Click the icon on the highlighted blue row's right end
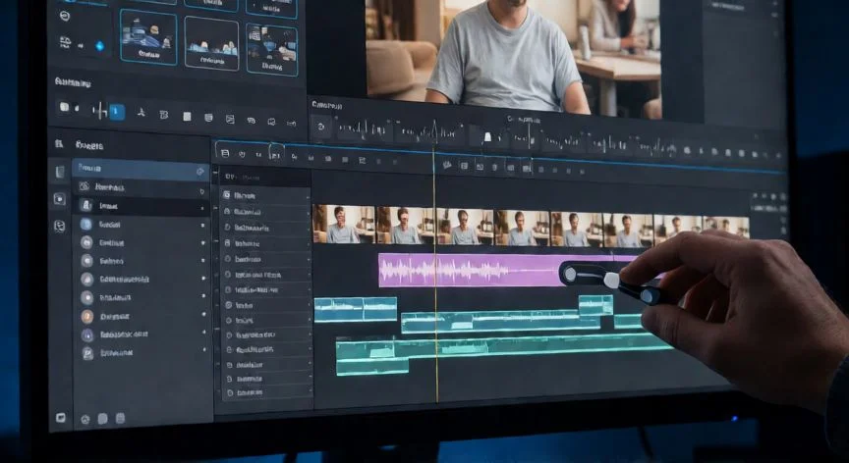This screenshot has width=849, height=463. (199, 172)
